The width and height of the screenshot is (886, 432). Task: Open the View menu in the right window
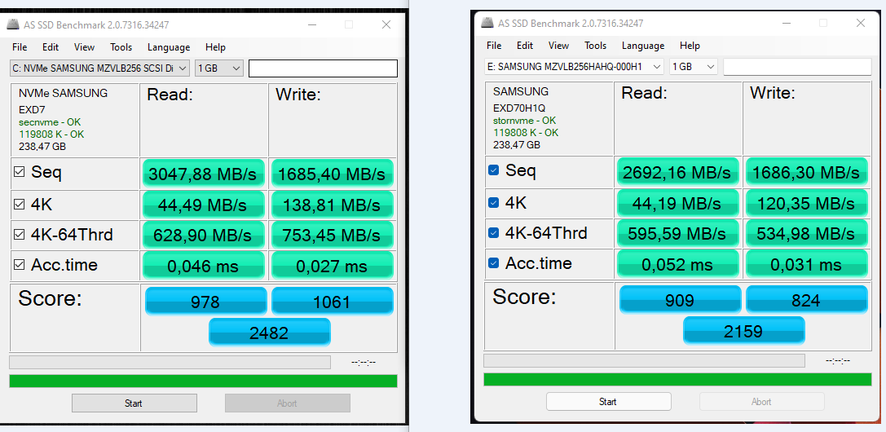point(559,46)
